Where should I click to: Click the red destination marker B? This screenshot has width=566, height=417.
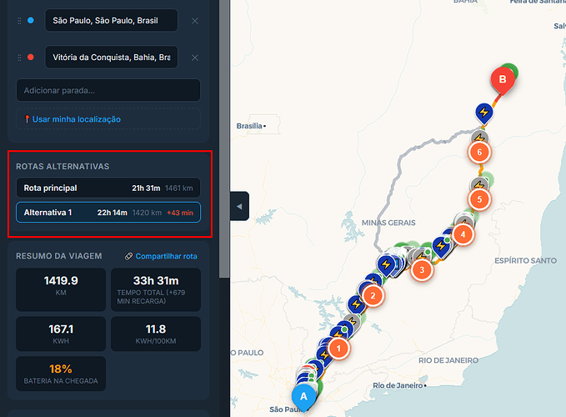coord(503,80)
